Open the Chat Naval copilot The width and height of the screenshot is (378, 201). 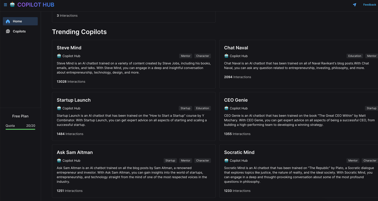[x=236, y=47]
